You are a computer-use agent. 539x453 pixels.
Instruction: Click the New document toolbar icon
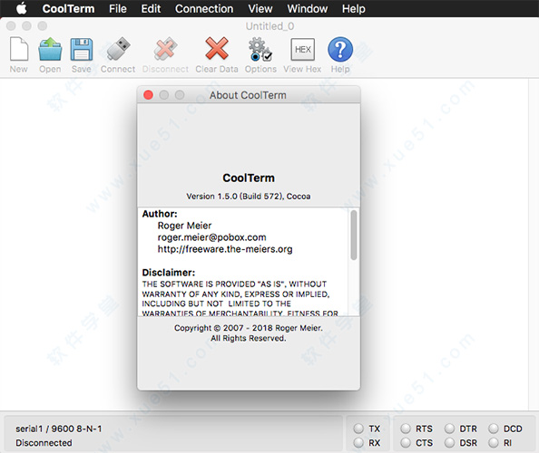click(x=19, y=49)
